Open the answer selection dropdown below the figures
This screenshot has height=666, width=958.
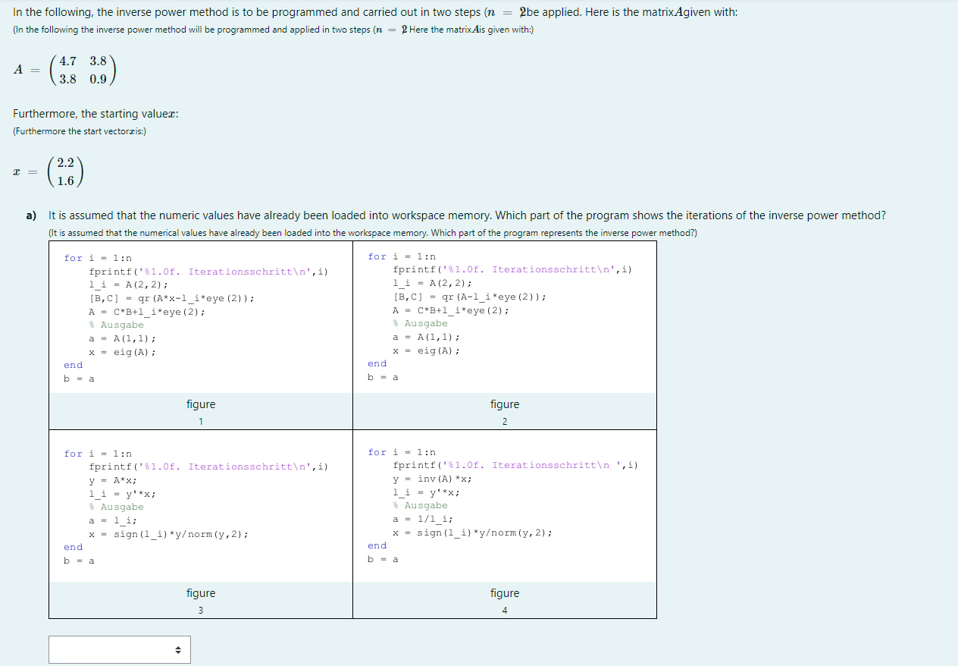[120, 649]
